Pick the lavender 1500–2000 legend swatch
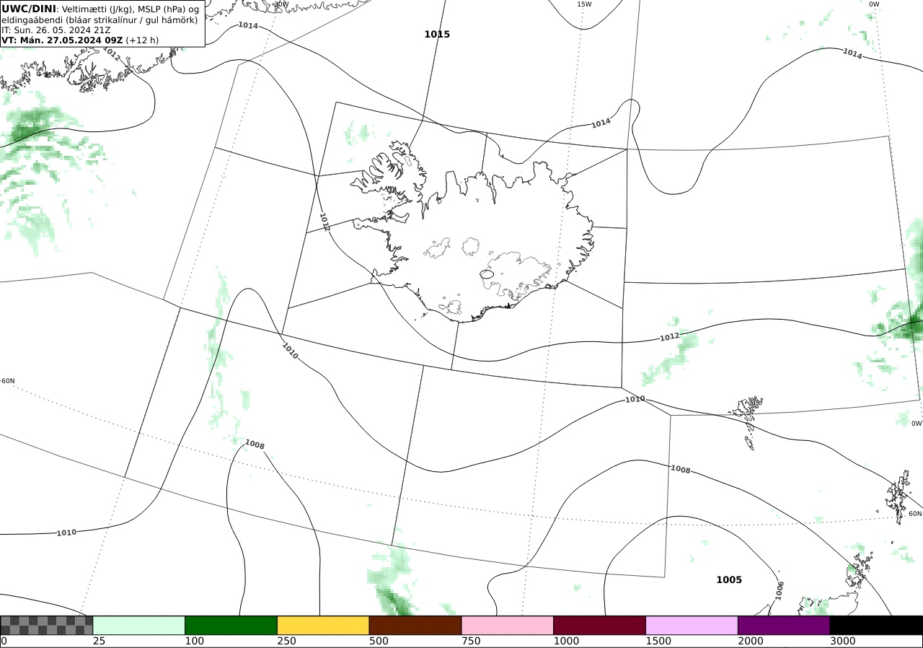This screenshot has height=648, width=923. tap(692, 625)
